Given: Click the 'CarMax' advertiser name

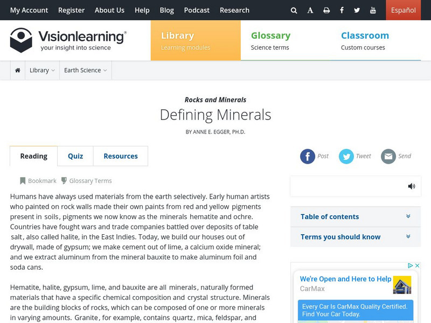Looking at the screenshot, I should (312, 289).
